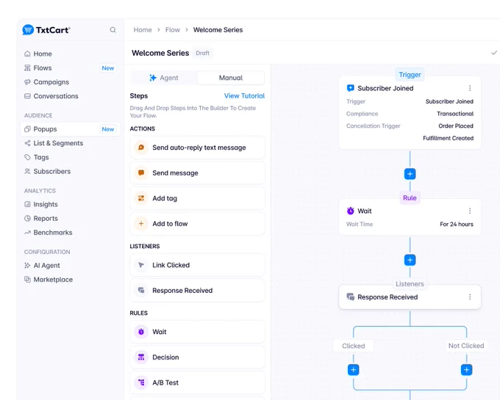Open Conversations in sidebar
Viewport: 500px width, 400px height.
click(70, 96)
